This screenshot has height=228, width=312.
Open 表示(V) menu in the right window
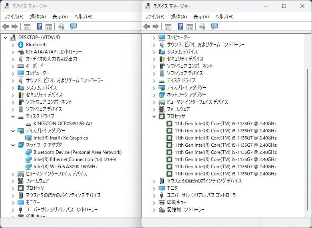coord(201,16)
